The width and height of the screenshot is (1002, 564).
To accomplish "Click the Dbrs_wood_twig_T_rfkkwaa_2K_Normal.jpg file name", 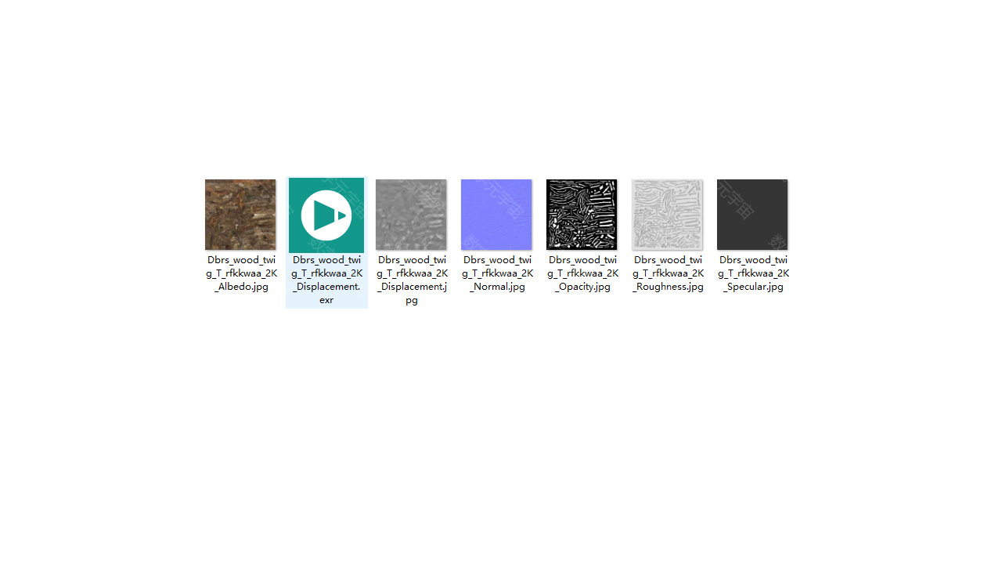I will tap(497, 273).
